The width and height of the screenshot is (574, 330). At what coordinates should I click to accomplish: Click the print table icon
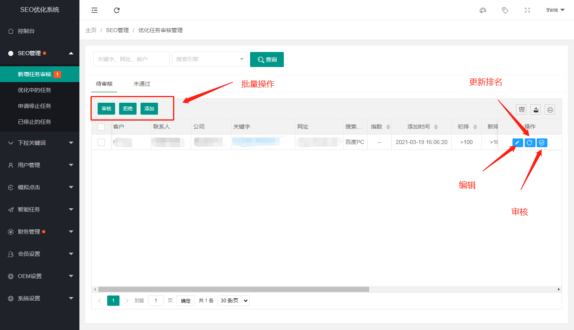tap(550, 110)
